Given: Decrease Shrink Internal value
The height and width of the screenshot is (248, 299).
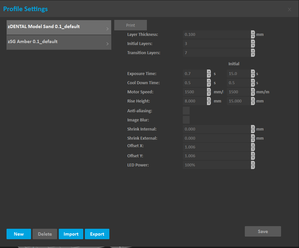Looking at the screenshot, I should pos(253,131).
